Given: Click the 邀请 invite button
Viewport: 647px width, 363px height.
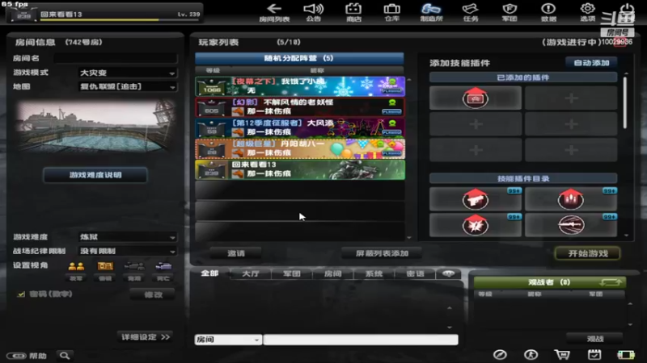Looking at the screenshot, I should coord(235,253).
